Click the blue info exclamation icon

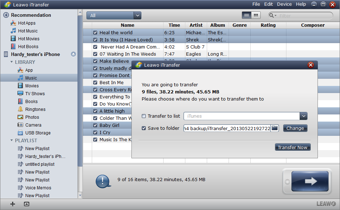[103, 181]
